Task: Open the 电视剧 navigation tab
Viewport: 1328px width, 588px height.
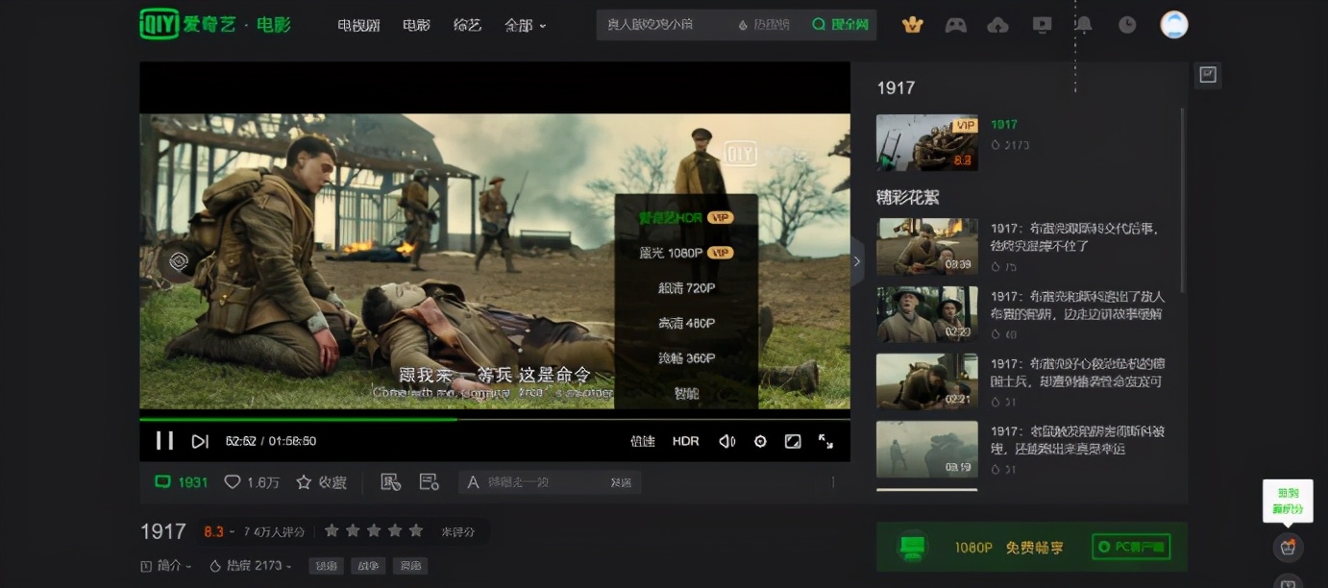Action: (x=359, y=25)
